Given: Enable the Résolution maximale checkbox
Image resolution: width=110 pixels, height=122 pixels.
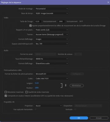Looking at the screenshot, I should coord(6,92).
